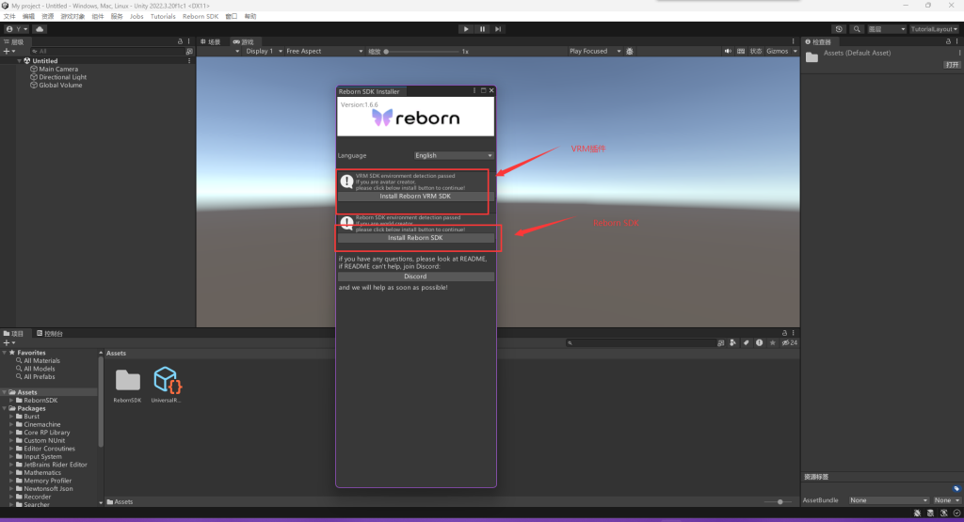This screenshot has height=522, width=964.
Task: Expand the Cinemachine package folder
Action: (x=12, y=424)
